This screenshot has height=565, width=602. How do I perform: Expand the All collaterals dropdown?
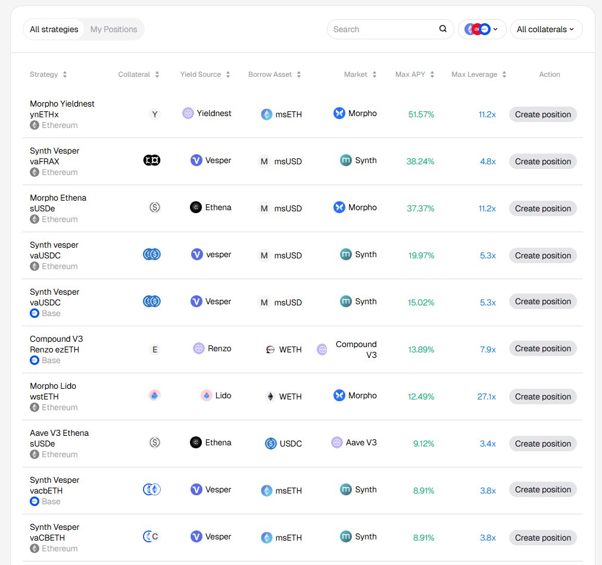tap(546, 29)
